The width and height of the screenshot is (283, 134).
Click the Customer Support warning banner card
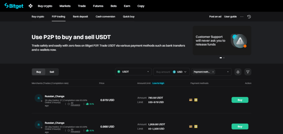(222, 40)
